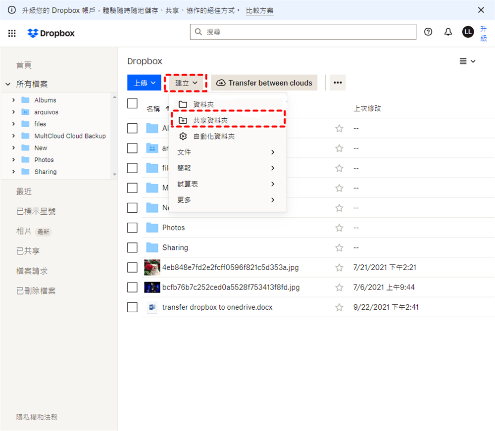This screenshot has width=495, height=431.
Task: Choose 自動化資料夾 from the create menu
Action: (228, 136)
